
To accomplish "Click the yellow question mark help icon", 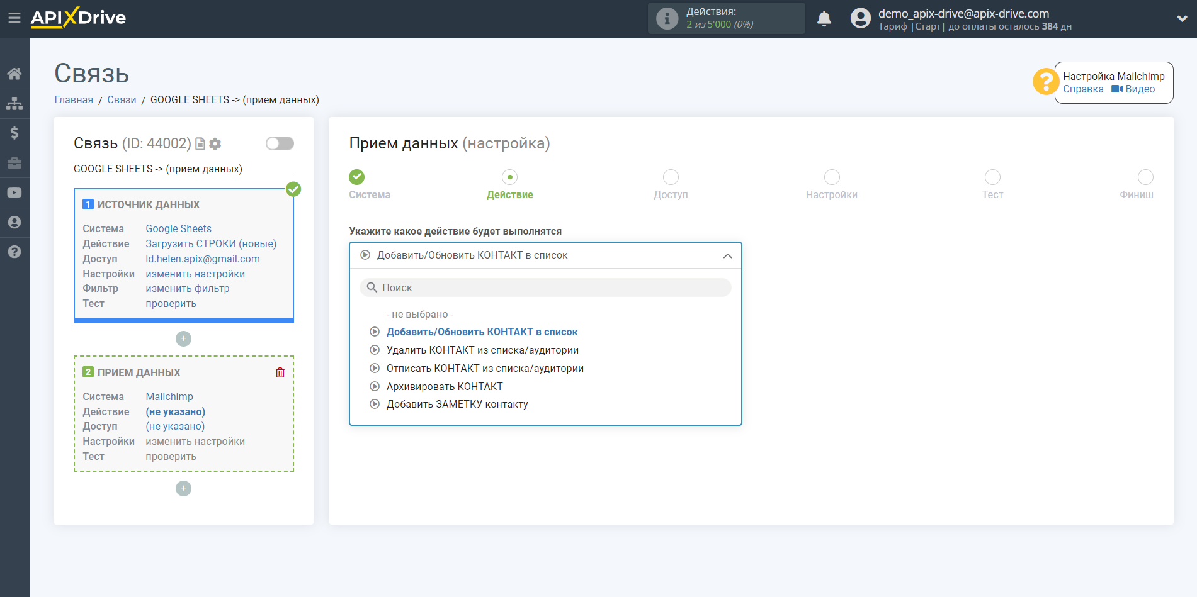I will tap(1045, 82).
